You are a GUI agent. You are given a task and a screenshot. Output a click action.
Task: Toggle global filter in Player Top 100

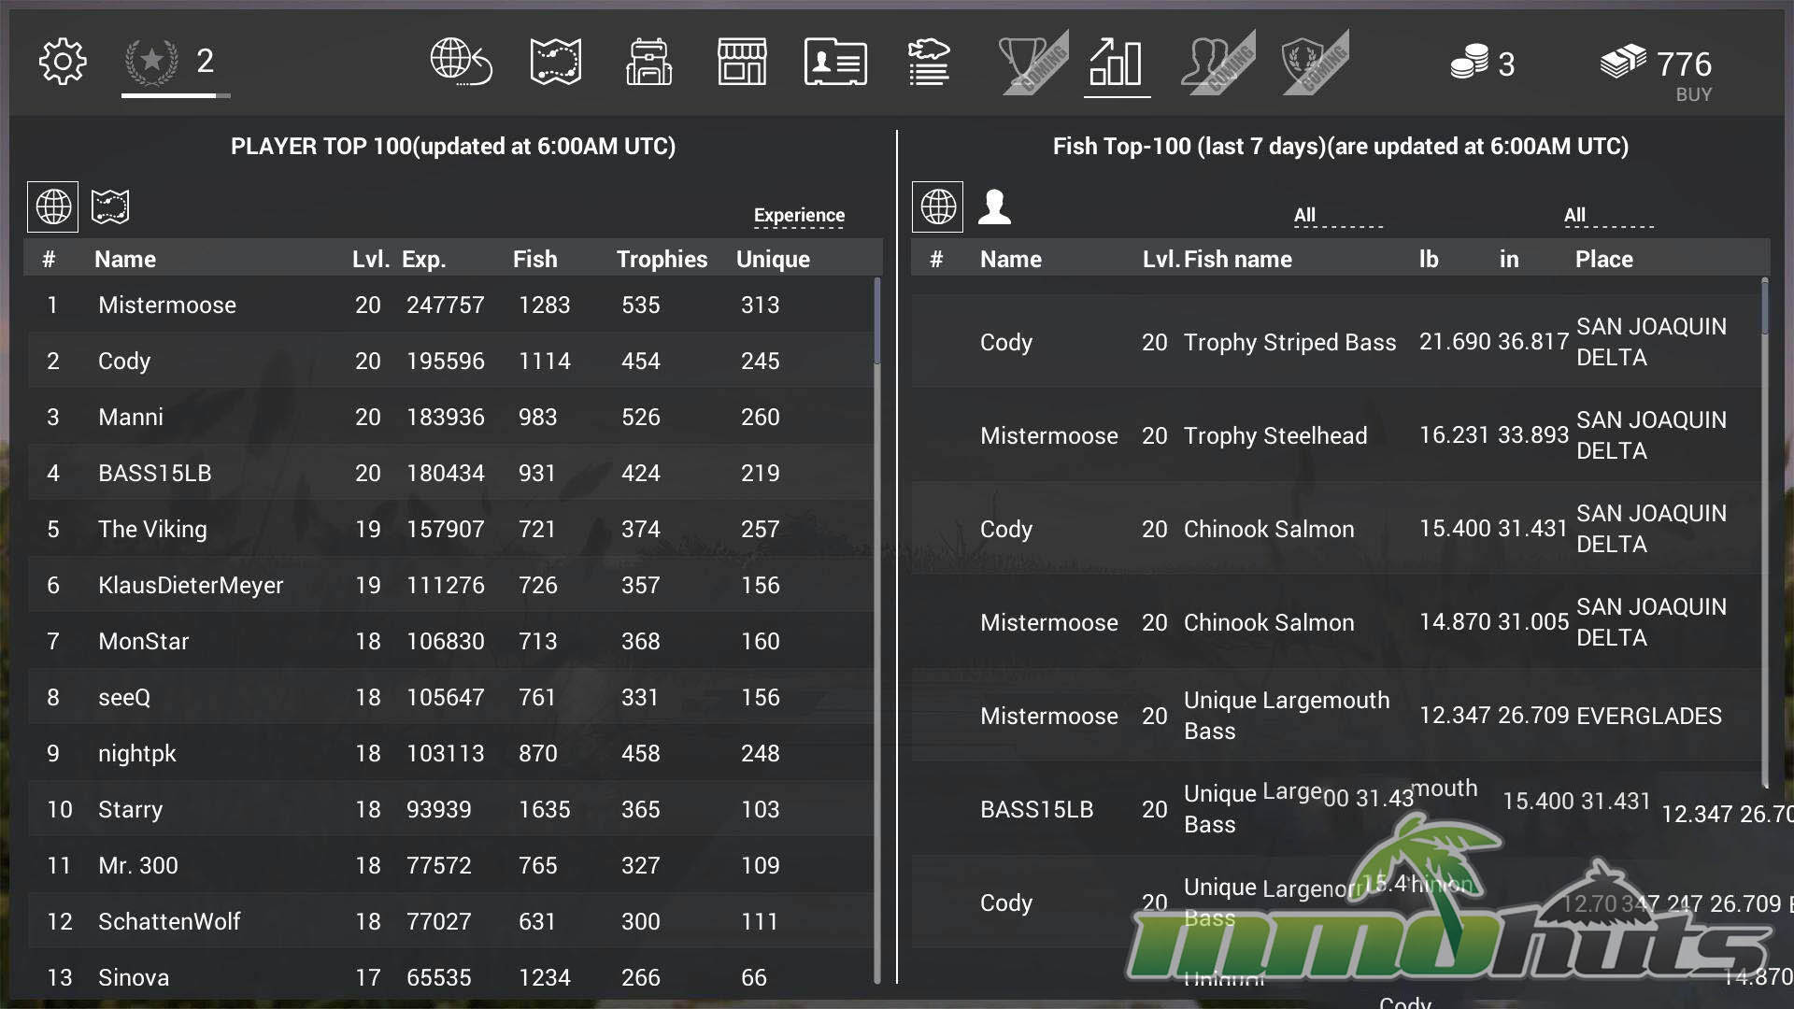(x=53, y=206)
